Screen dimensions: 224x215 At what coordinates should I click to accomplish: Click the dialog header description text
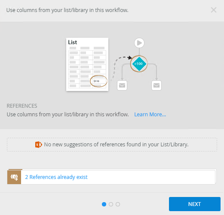point(68,10)
